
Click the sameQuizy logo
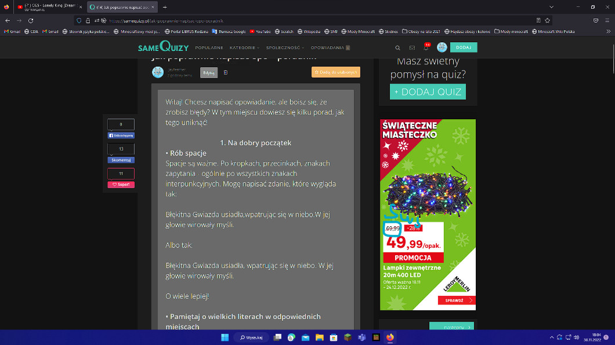pos(163,47)
